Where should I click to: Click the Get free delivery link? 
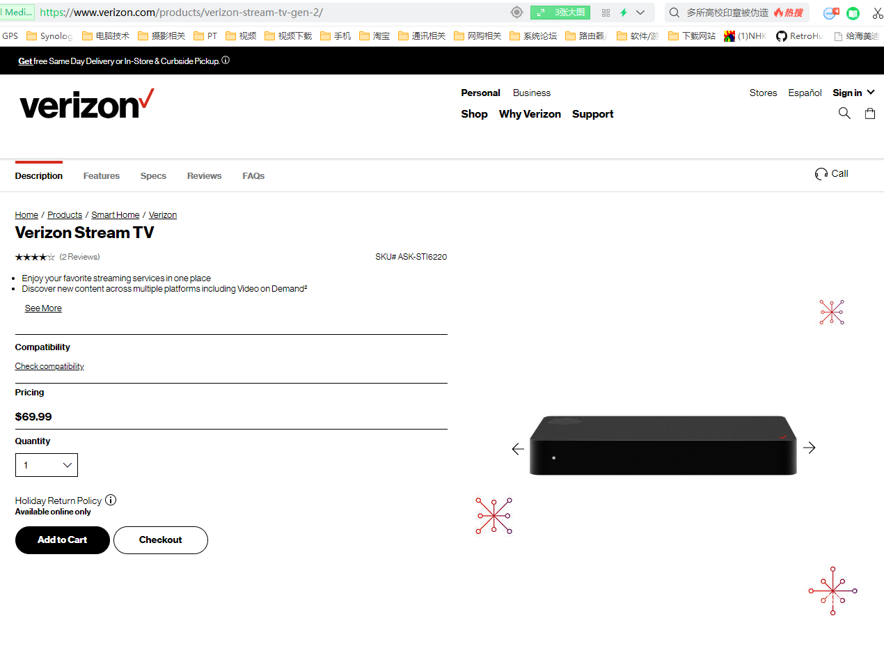[25, 61]
